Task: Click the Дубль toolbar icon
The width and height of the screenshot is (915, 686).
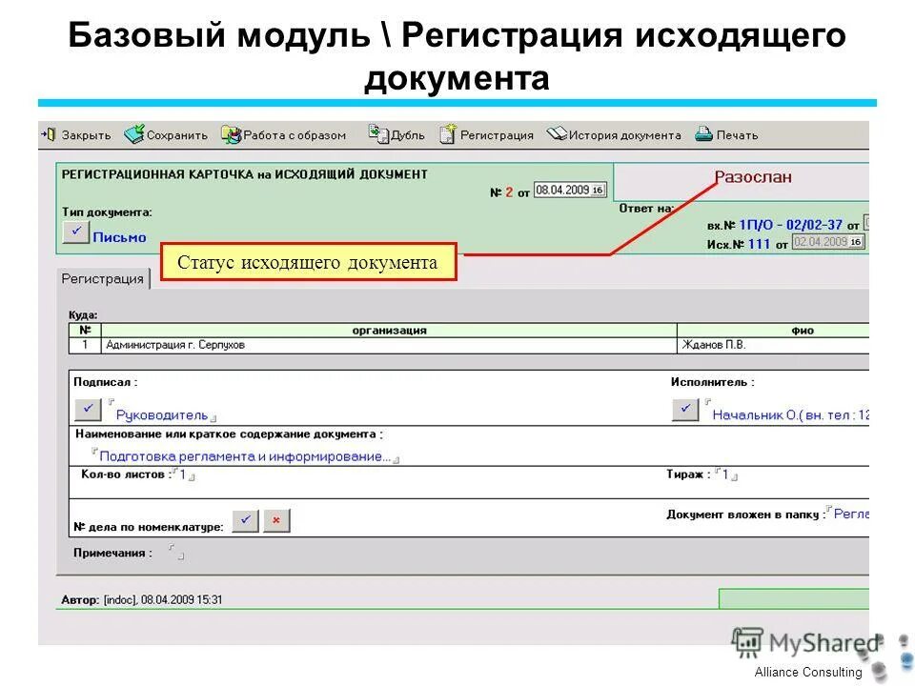Action: [379, 135]
